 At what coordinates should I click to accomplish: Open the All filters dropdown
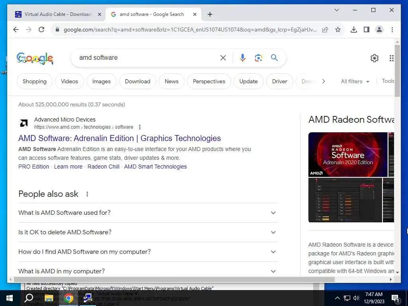pos(355,81)
